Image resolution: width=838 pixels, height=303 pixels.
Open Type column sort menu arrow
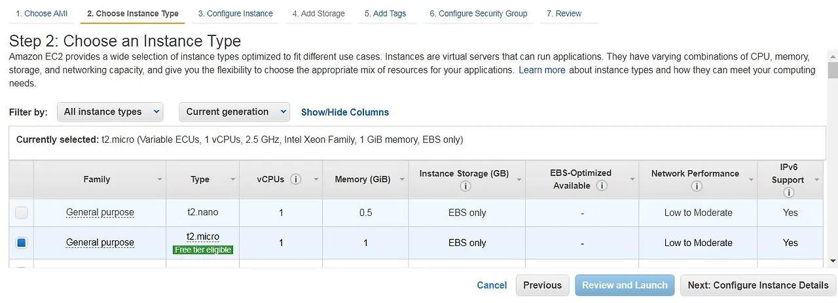click(233, 179)
